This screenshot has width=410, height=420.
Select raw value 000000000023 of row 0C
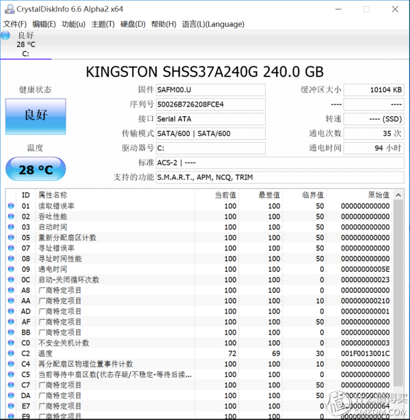(366, 279)
